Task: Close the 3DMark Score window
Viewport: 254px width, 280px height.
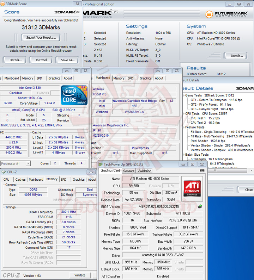Action: click(78, 4)
